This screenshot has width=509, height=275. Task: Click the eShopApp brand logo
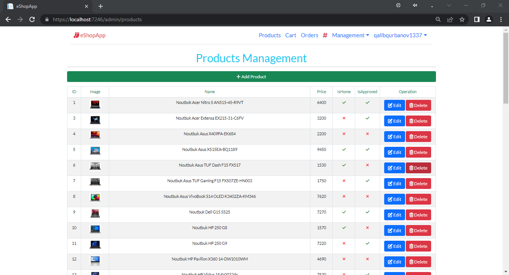(89, 35)
